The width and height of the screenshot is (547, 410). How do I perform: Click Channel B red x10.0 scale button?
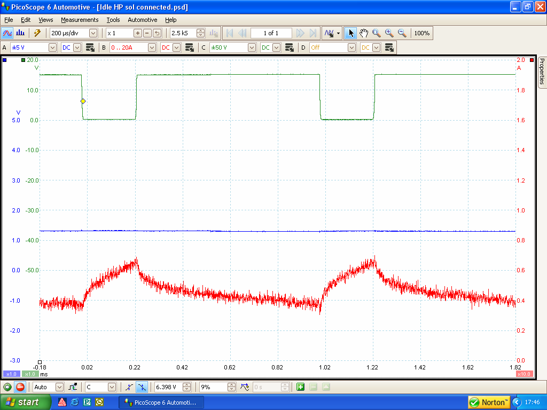[524, 374]
